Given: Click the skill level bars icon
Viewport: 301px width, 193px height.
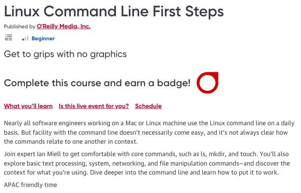Looking at the screenshot, I should coord(25,38).
